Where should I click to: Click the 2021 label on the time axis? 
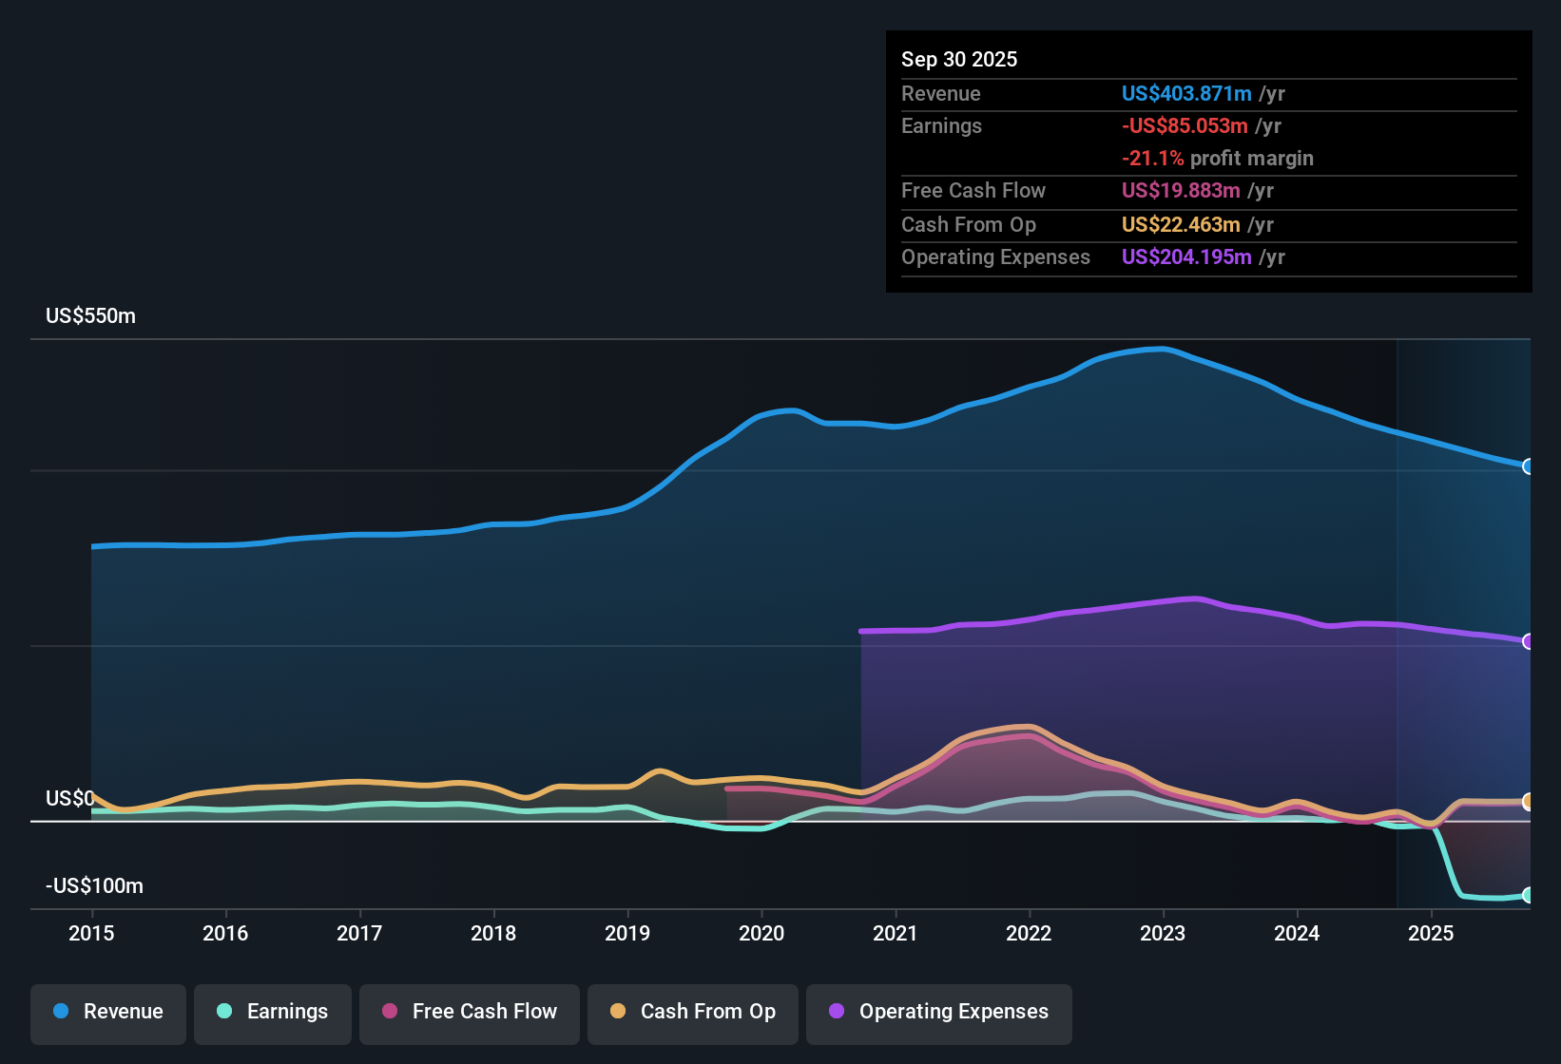tap(896, 934)
